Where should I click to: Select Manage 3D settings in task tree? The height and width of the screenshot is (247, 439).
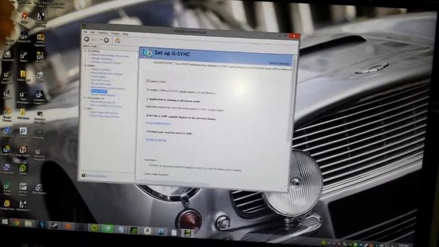(102, 59)
